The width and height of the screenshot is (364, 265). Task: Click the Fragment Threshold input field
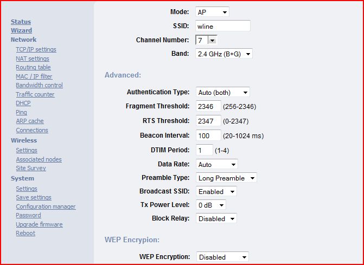pos(208,106)
